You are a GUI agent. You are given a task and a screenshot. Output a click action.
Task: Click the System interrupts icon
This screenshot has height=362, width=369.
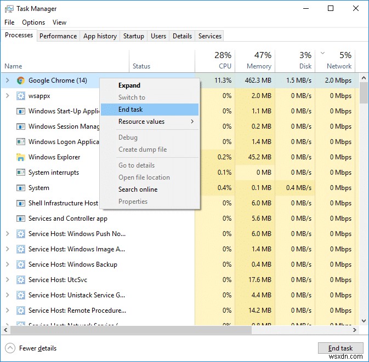21,173
